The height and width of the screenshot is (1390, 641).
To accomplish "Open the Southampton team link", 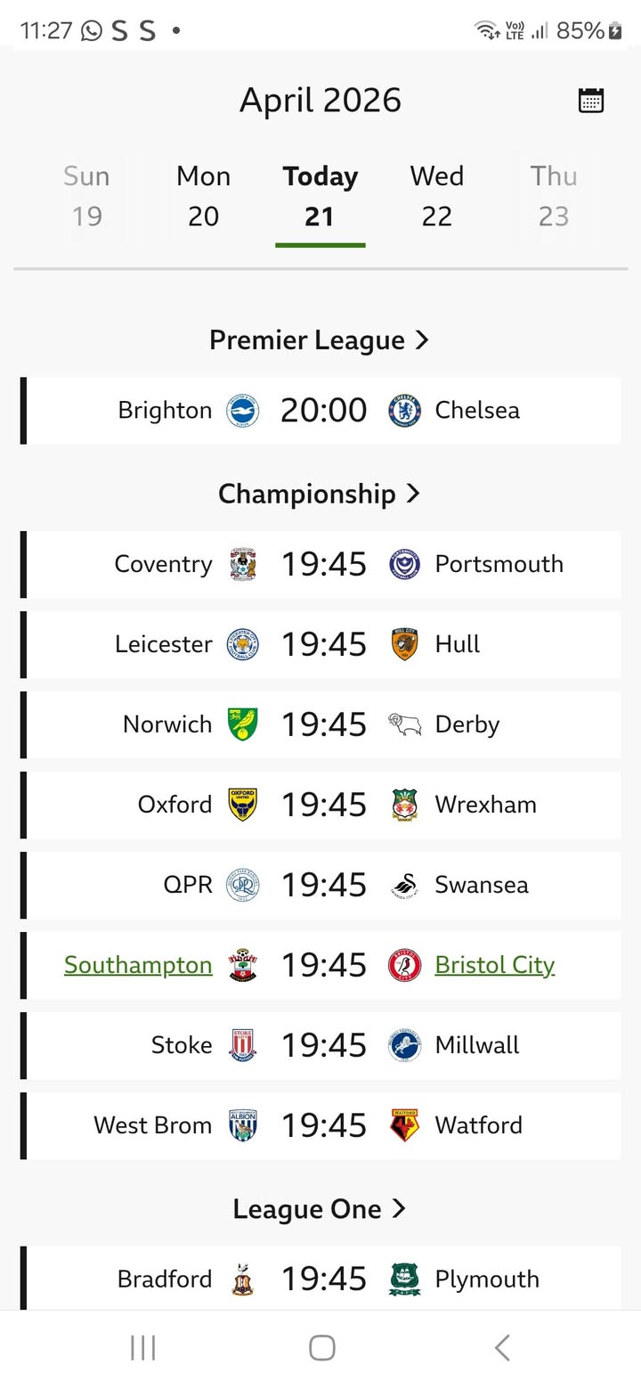I will click(x=138, y=965).
